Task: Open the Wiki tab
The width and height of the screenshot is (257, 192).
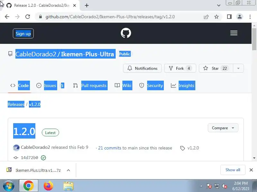Action: tap(123, 85)
